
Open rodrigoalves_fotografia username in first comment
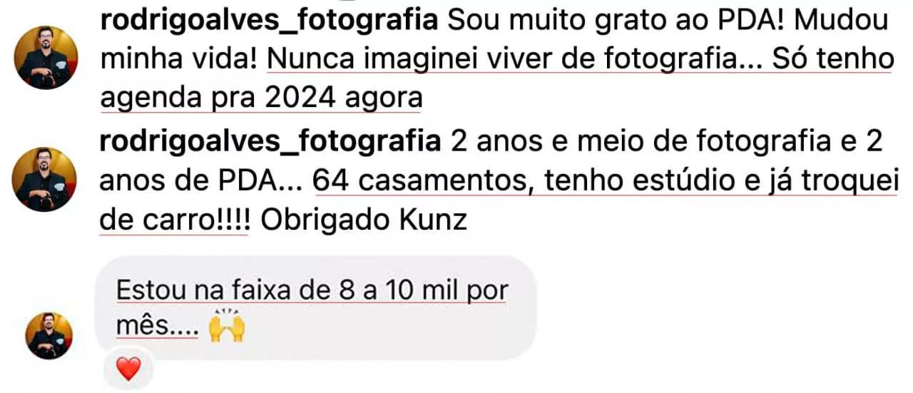270,21
